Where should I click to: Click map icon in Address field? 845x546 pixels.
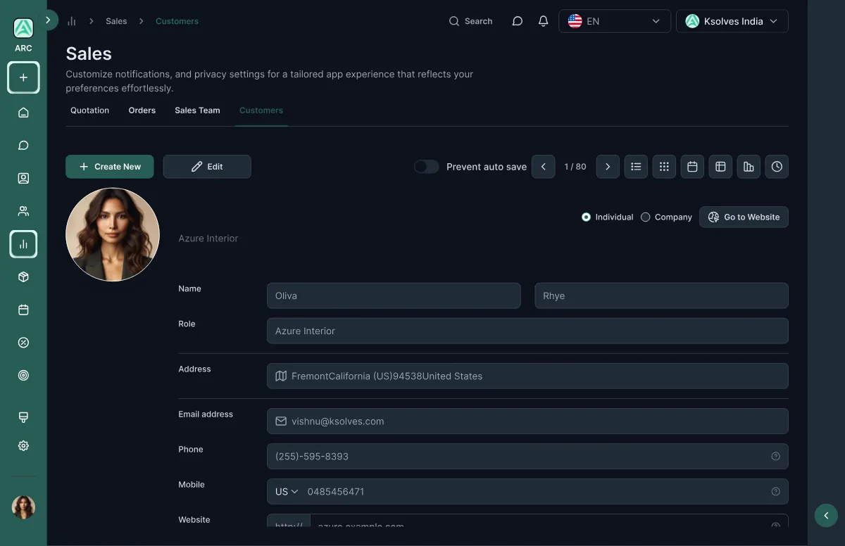click(281, 376)
